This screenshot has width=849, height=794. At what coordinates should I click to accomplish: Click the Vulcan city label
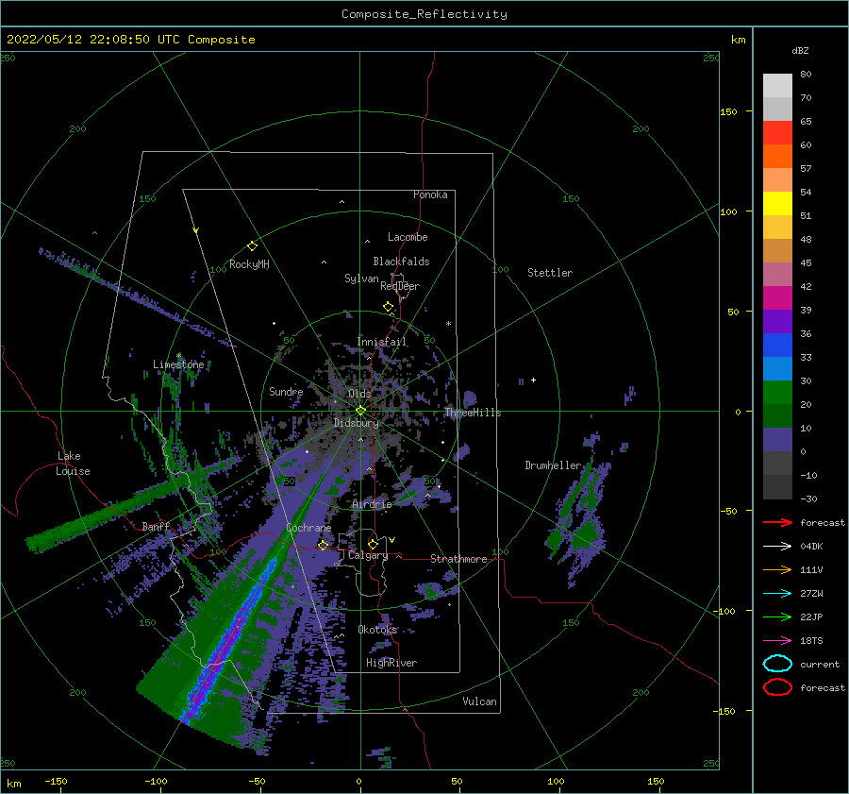pos(479,701)
